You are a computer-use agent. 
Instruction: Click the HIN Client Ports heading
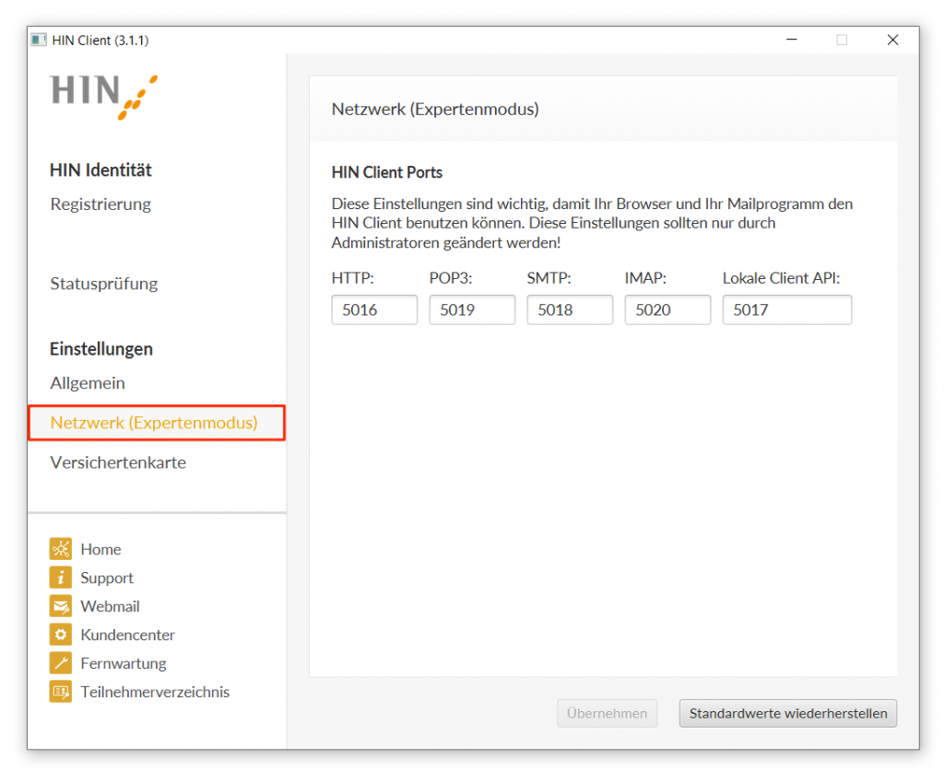pos(387,172)
